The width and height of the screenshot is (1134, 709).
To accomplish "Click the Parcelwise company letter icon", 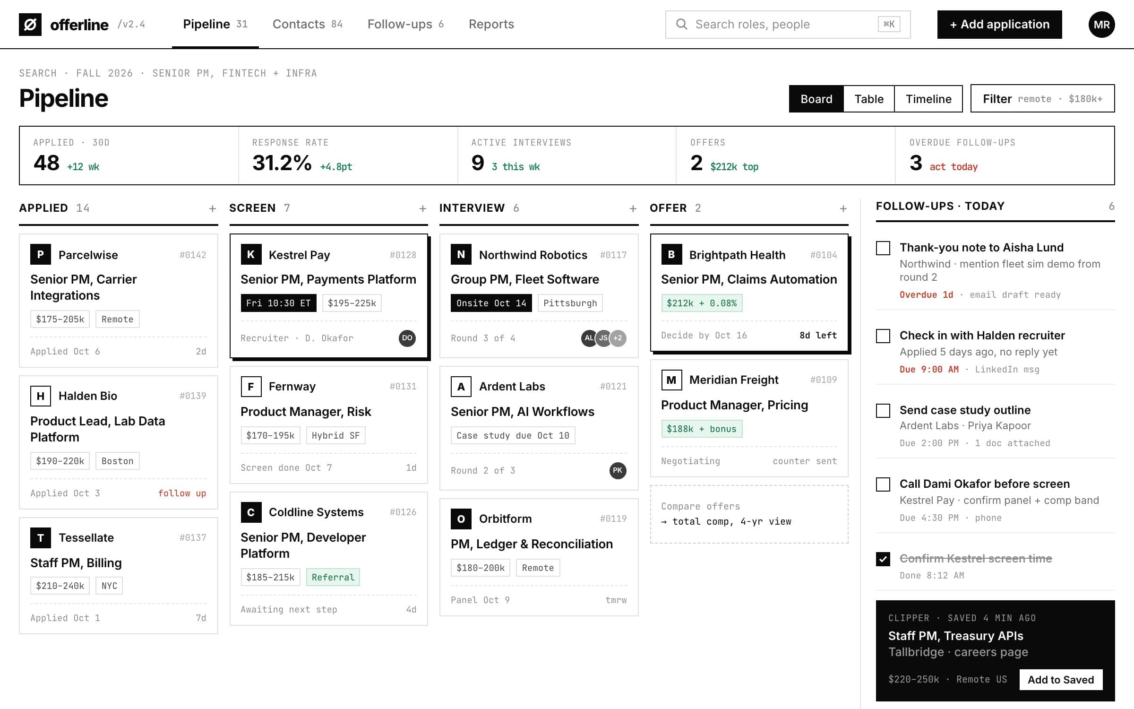I will (x=41, y=254).
